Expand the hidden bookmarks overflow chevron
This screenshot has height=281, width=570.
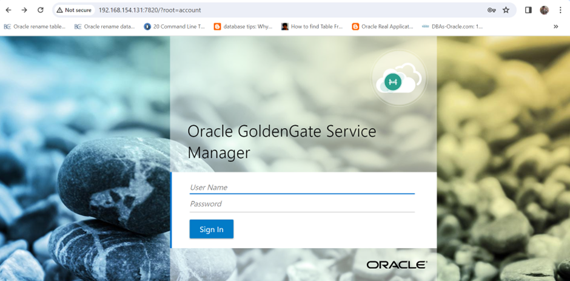point(555,27)
